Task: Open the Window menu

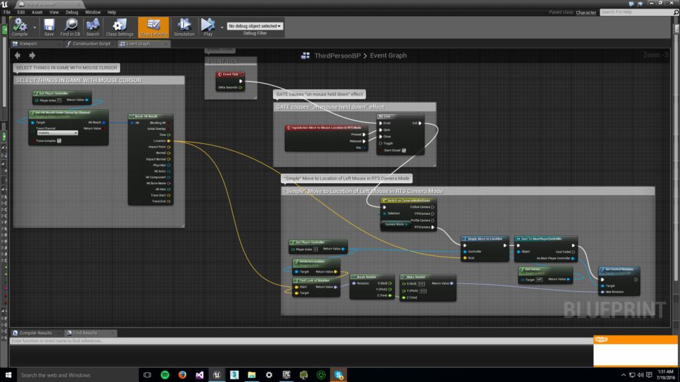Action: [x=92, y=12]
